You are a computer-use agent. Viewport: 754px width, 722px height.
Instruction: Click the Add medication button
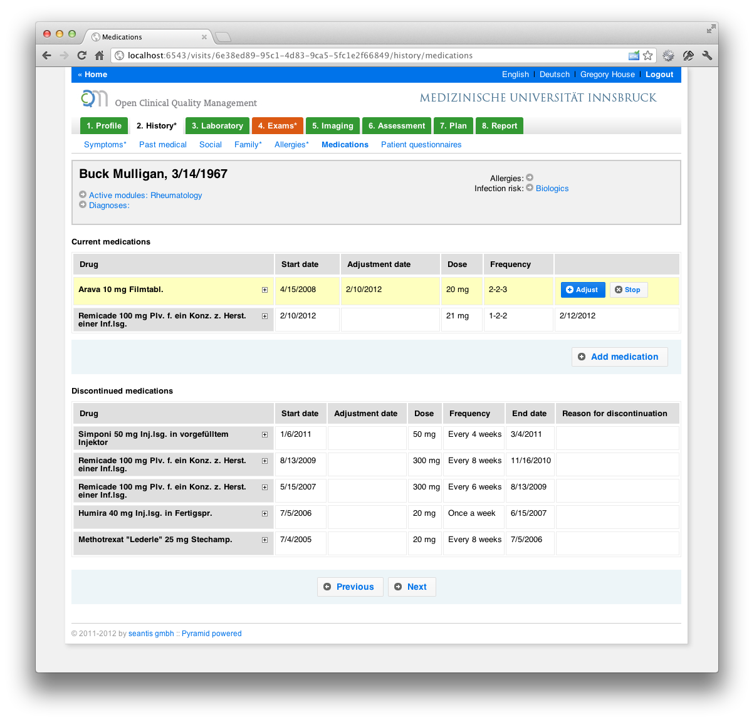click(619, 357)
